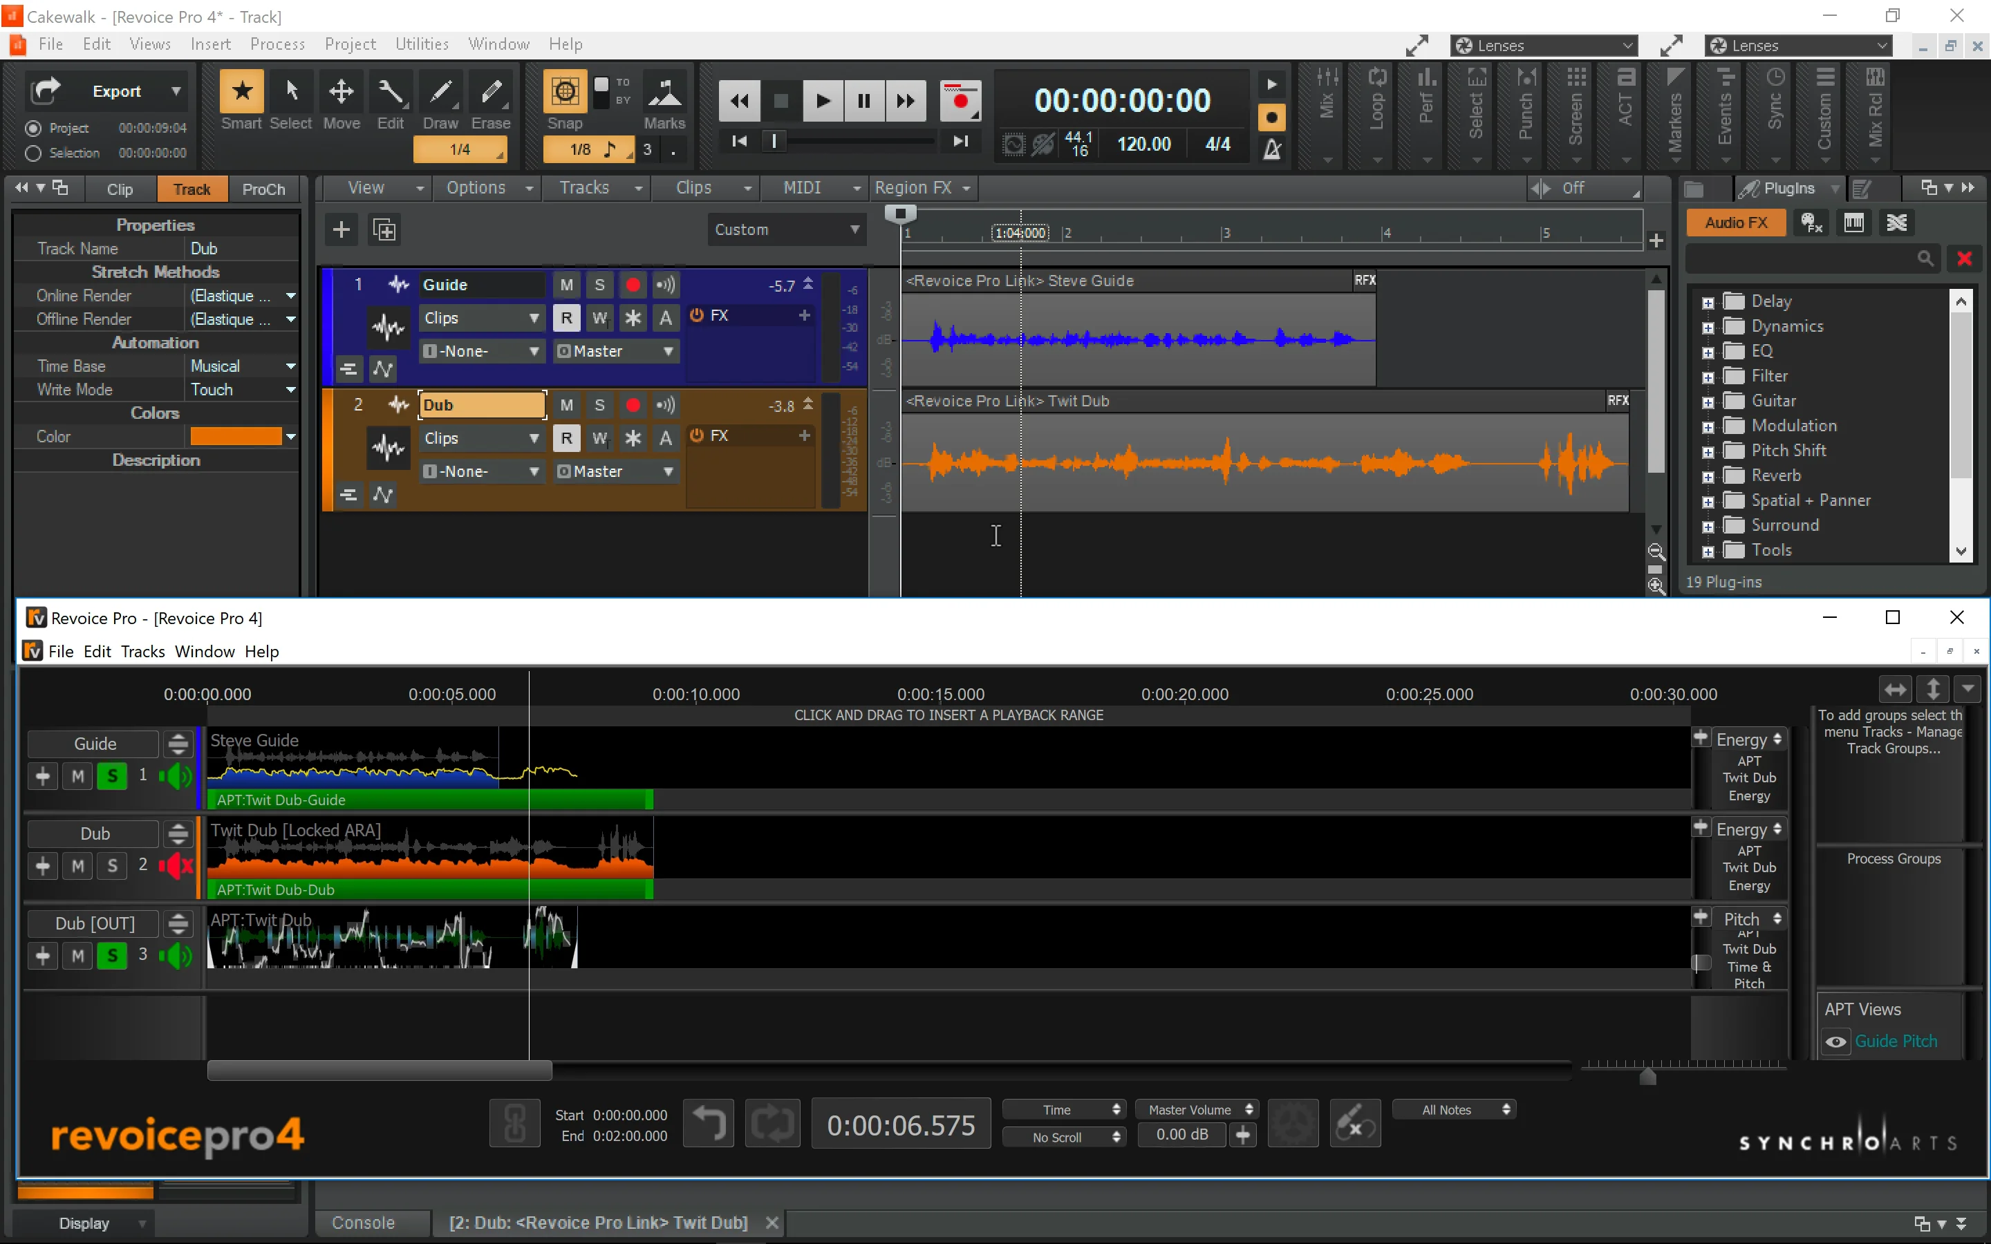
Task: Click the Export button
Action: (x=117, y=91)
